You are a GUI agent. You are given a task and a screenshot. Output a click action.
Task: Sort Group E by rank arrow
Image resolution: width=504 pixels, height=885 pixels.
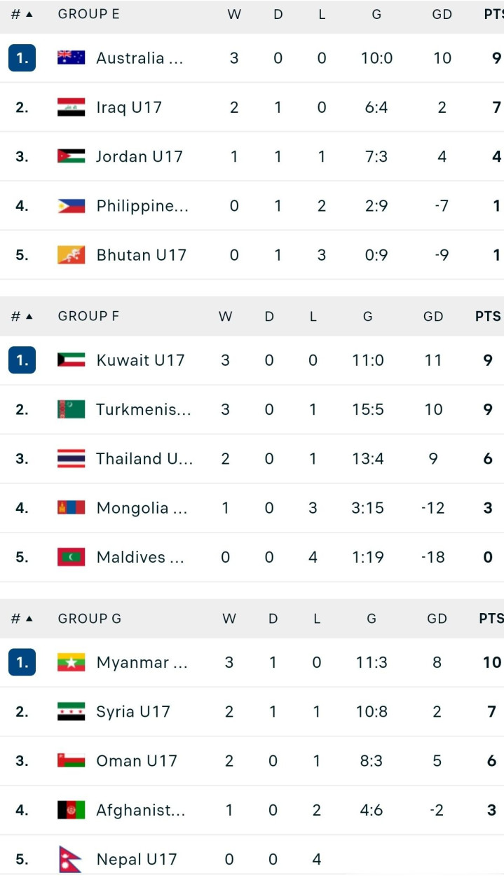pos(29,14)
